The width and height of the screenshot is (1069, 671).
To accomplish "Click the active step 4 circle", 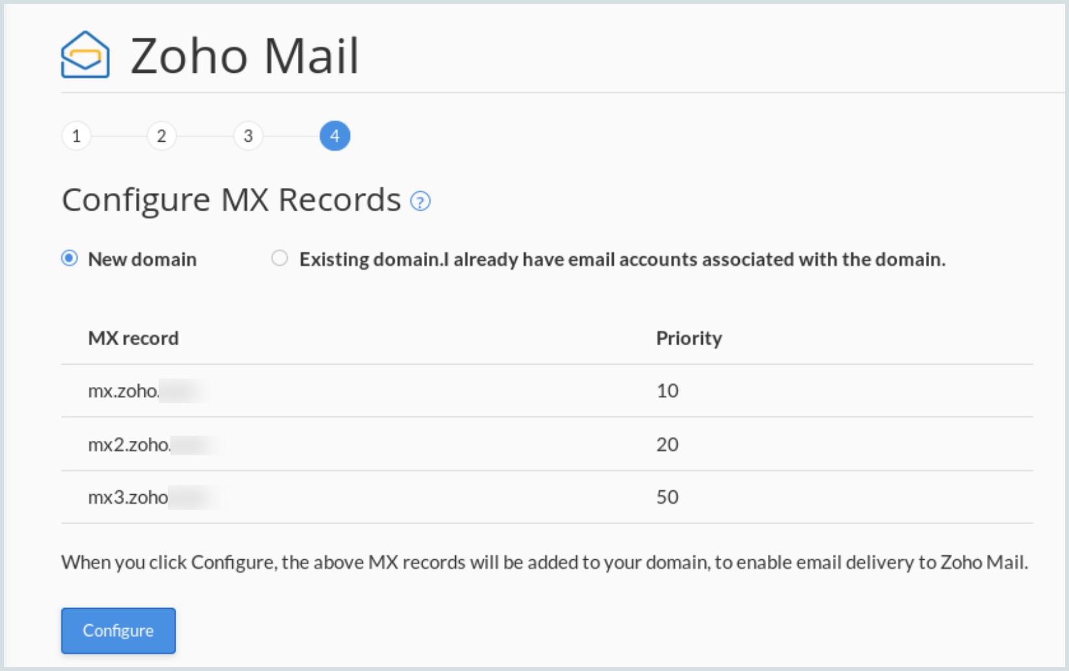I will point(335,136).
